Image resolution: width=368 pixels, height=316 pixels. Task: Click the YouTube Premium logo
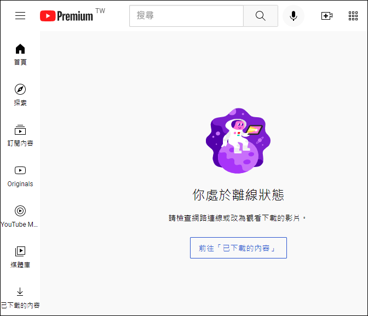[x=66, y=16]
